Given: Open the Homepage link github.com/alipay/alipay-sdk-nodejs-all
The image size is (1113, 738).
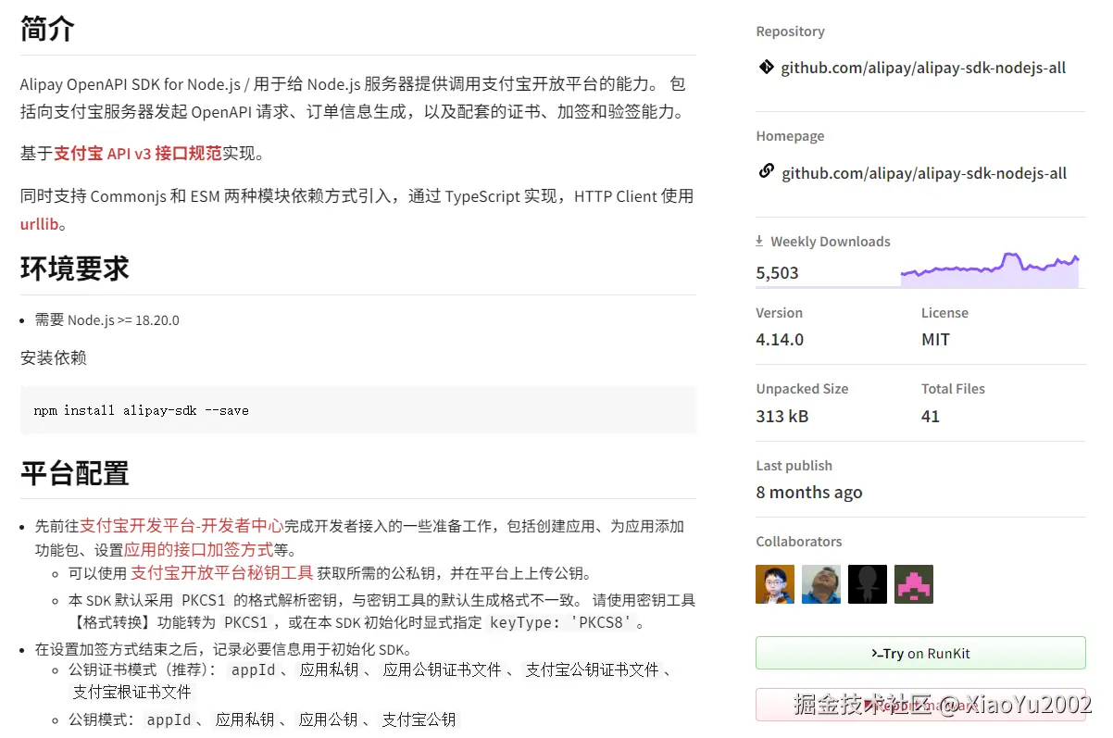Looking at the screenshot, I should (924, 173).
